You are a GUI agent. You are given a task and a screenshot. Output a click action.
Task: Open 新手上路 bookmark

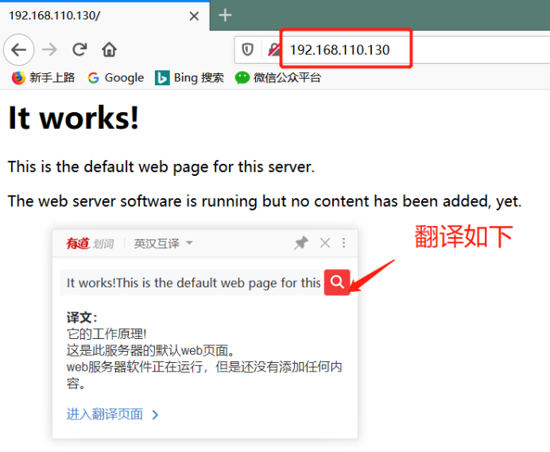click(44, 78)
